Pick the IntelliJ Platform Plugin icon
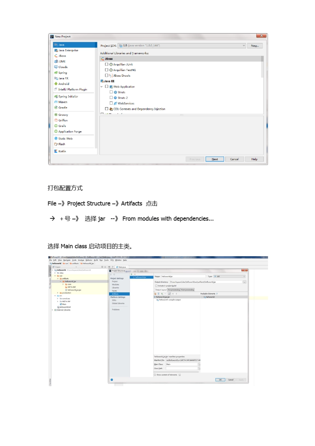Screen dimensions: 315x446 [x=56, y=89]
